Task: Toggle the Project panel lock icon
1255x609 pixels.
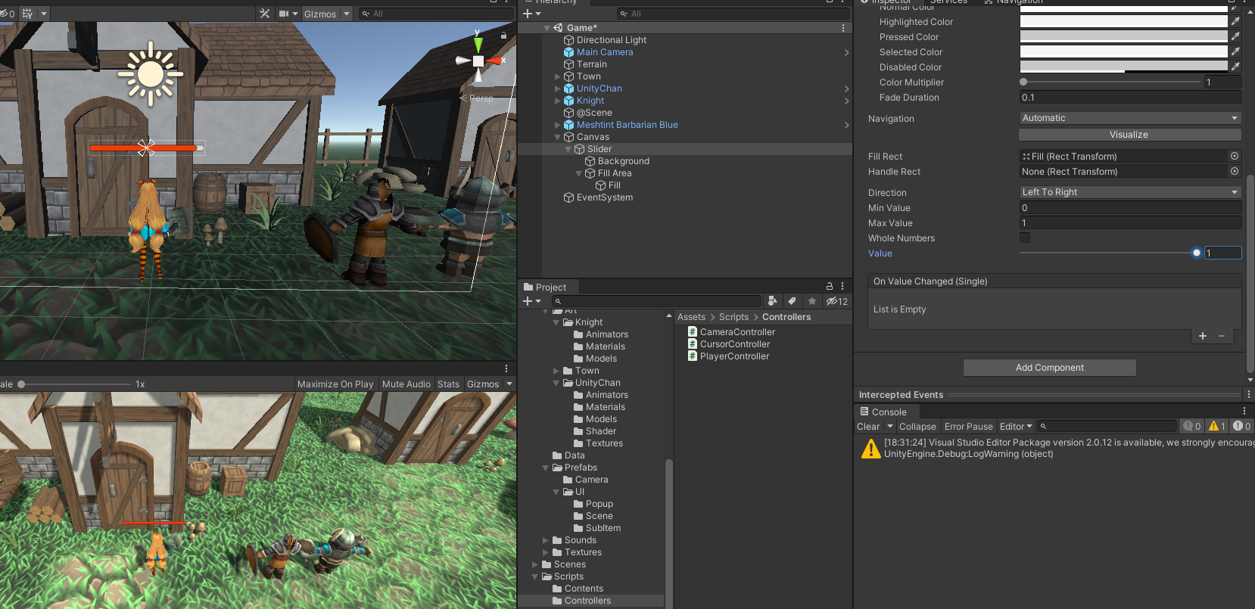Action: 830,287
